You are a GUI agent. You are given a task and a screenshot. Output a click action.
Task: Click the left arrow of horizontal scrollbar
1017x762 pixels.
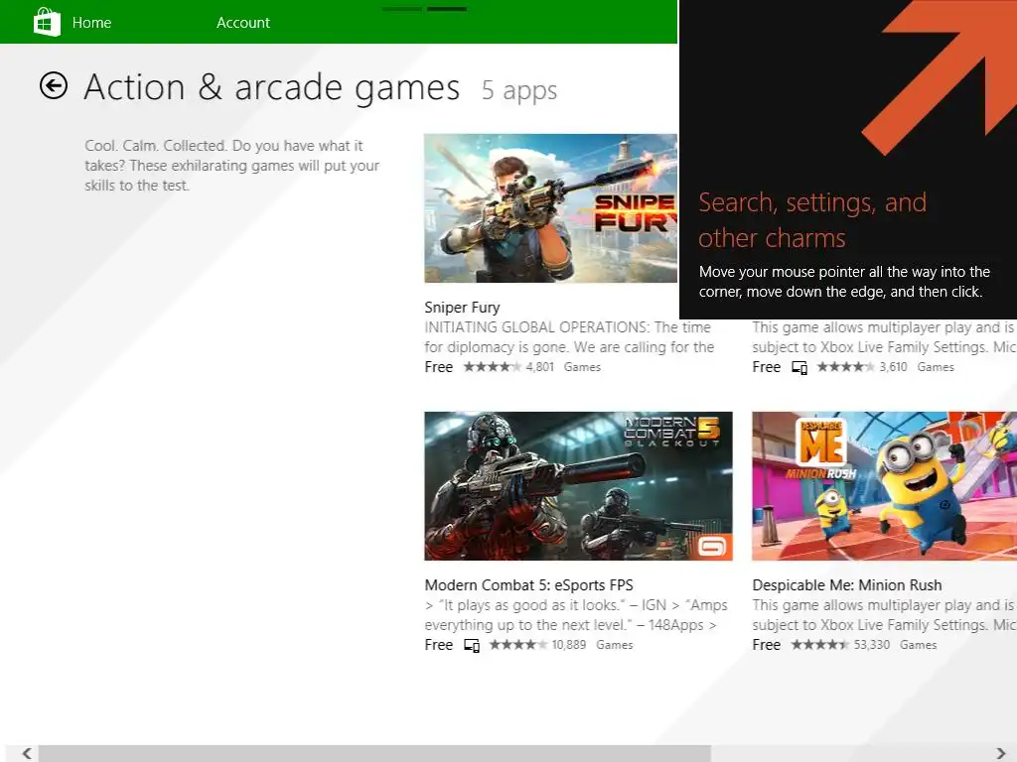click(27, 753)
